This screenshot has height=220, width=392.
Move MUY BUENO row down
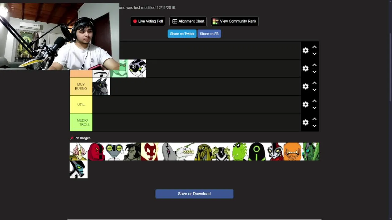pyautogui.click(x=315, y=90)
